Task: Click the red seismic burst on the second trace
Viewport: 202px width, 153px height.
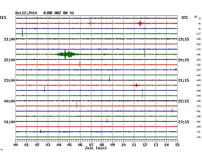Action: point(140,24)
